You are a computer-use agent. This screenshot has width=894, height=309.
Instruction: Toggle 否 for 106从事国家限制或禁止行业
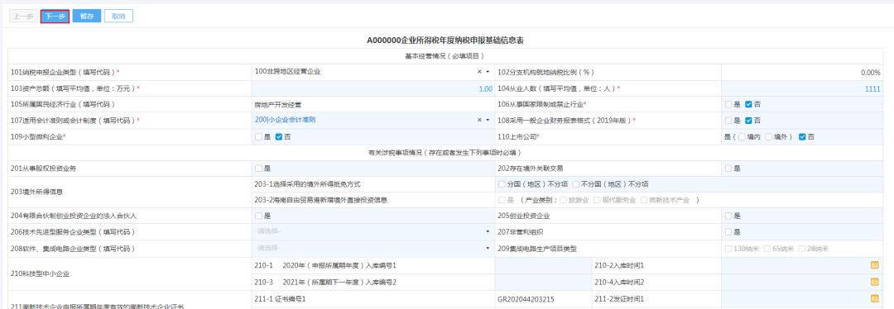pyautogui.click(x=748, y=104)
